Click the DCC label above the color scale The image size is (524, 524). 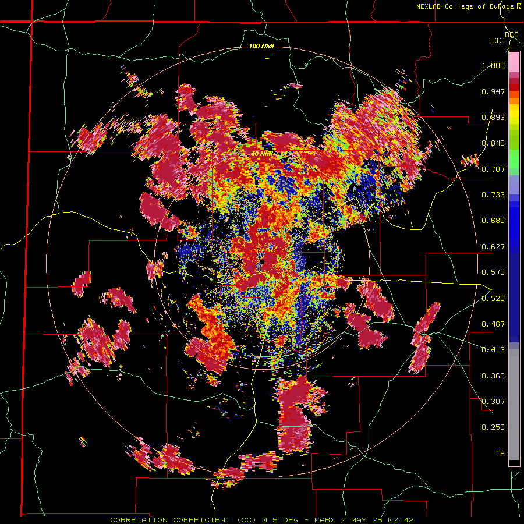tap(512, 35)
